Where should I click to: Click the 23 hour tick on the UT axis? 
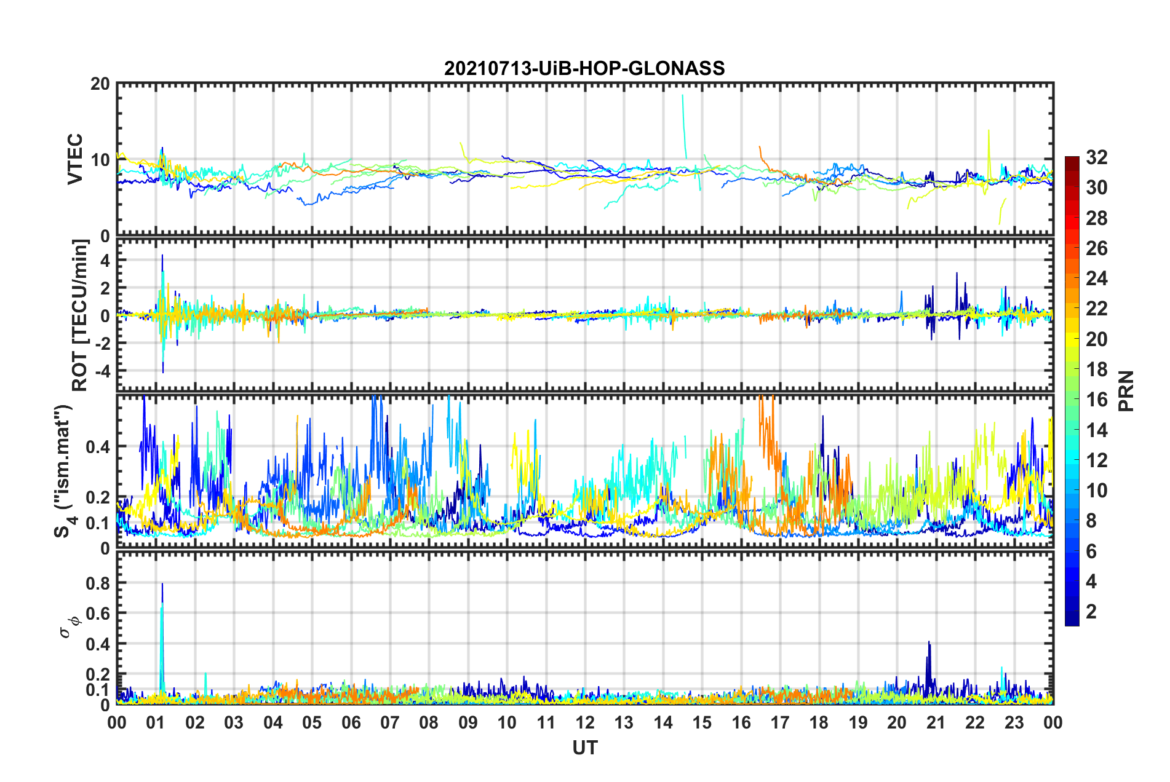1014,722
